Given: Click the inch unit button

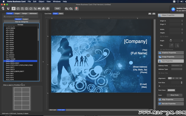Looking at the screenshot, I should click(58, 9).
